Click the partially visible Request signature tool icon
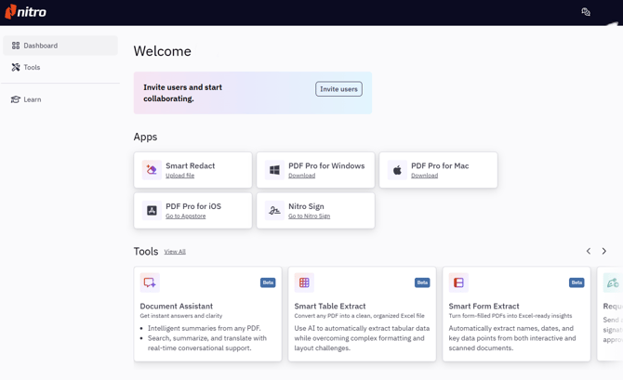The image size is (623, 380). (613, 282)
